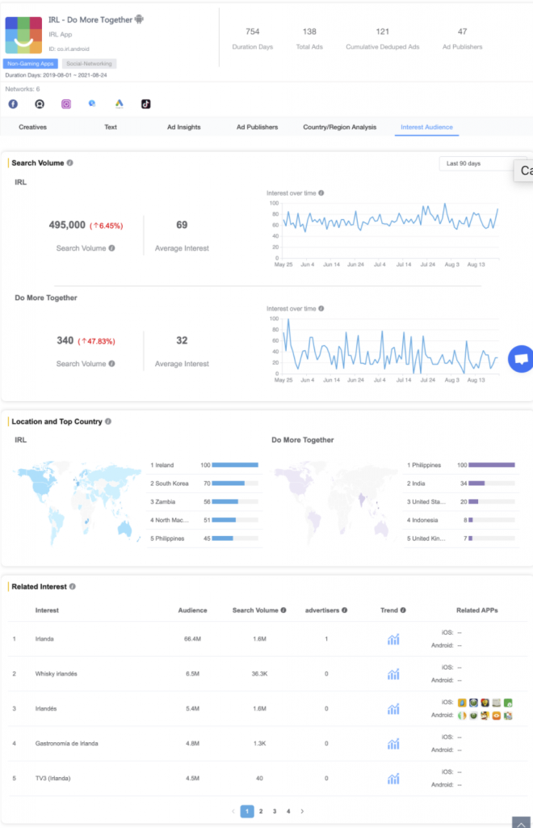This screenshot has height=828, width=533.
Task: Click info icon in Trend column header
Action: click(x=403, y=610)
